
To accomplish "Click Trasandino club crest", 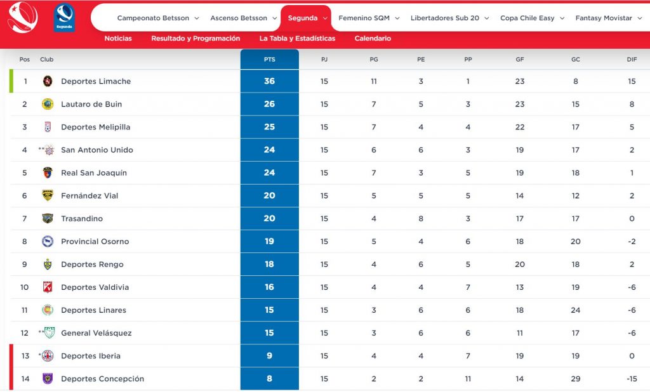I will tap(48, 218).
